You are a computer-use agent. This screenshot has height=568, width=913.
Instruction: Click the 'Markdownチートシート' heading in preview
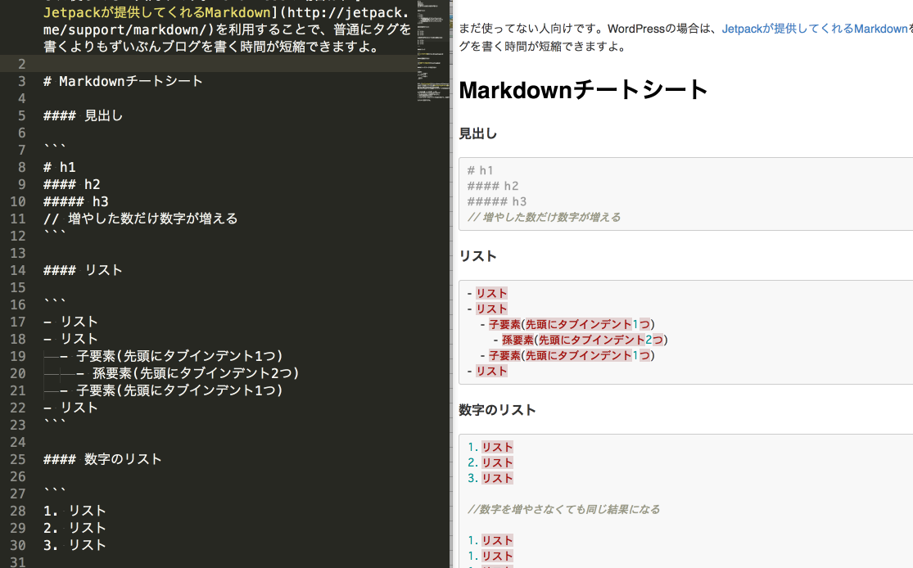click(x=583, y=90)
